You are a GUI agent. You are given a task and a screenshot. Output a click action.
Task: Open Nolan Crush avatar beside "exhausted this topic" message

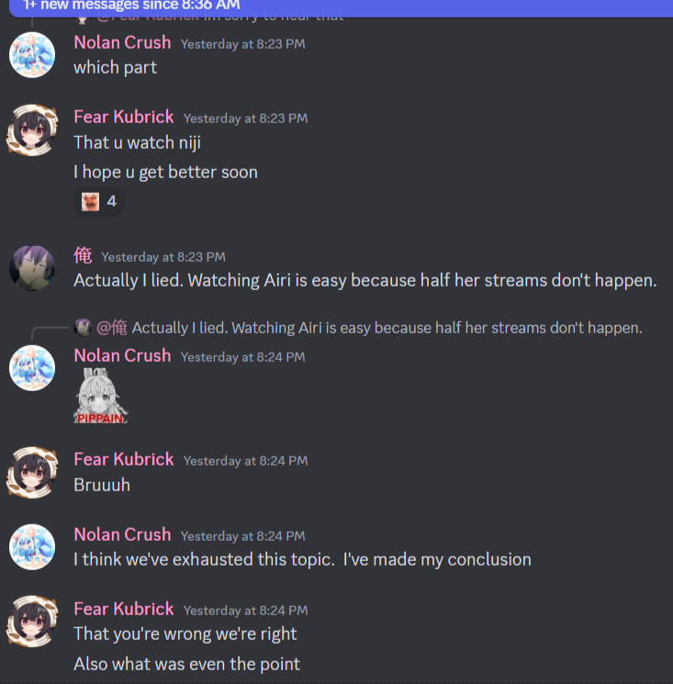coord(32,547)
